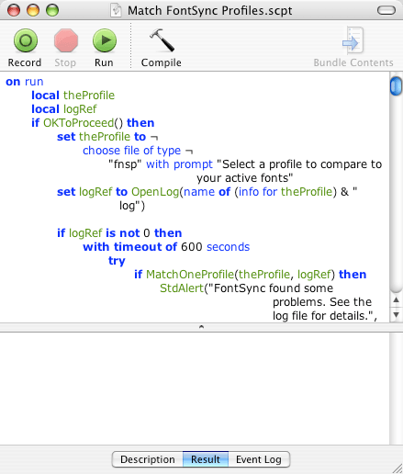The image size is (403, 474).
Task: Click the green Record button icon
Action: coord(26,40)
